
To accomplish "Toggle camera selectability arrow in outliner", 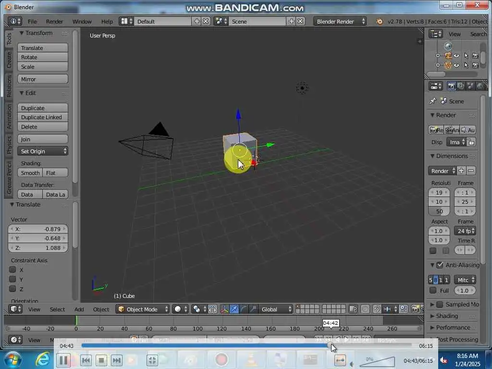I will tap(466, 56).
